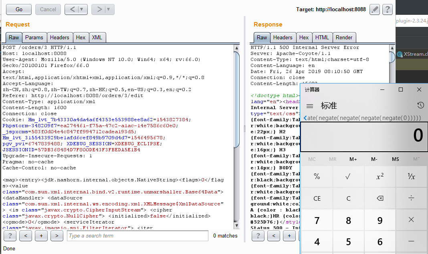This screenshot has height=254, width=428.
Task: Click request search previous match button
Action: click(26, 236)
